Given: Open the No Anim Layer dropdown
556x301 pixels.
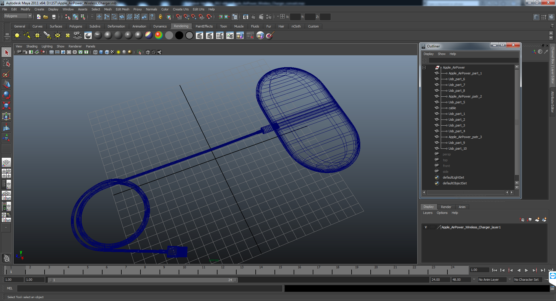Looking at the screenshot, I should [x=492, y=280].
